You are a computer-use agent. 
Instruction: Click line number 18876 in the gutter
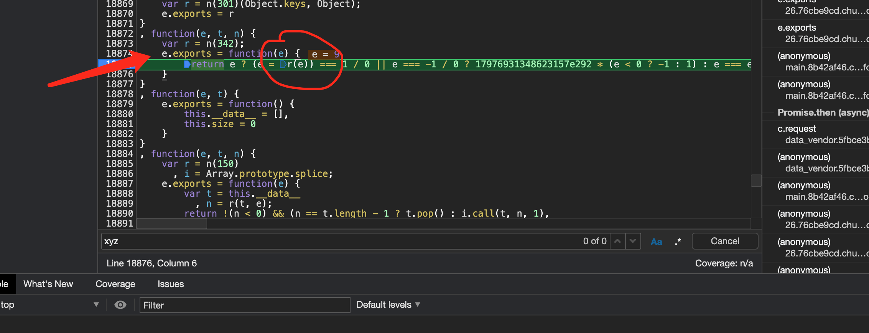[x=119, y=74]
